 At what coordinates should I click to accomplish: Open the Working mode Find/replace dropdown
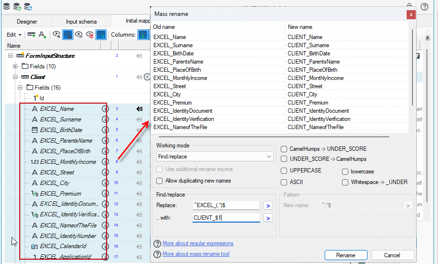tap(215, 157)
